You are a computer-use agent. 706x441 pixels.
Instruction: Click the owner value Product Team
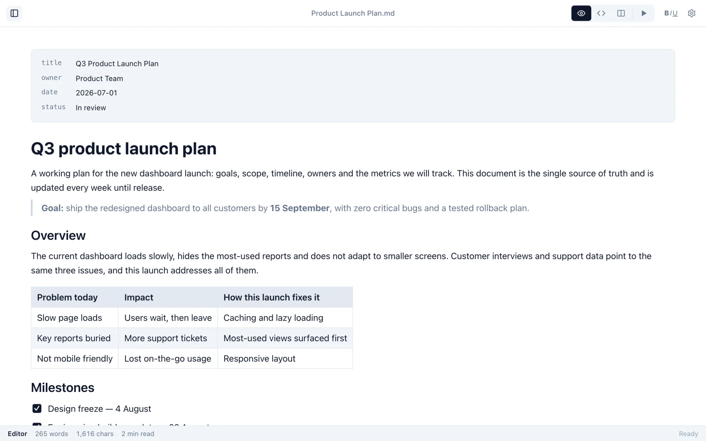tap(99, 78)
